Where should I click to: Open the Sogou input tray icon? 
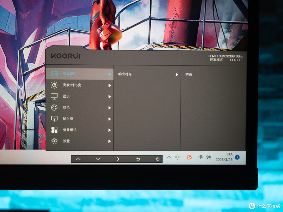pyautogui.click(x=189, y=157)
